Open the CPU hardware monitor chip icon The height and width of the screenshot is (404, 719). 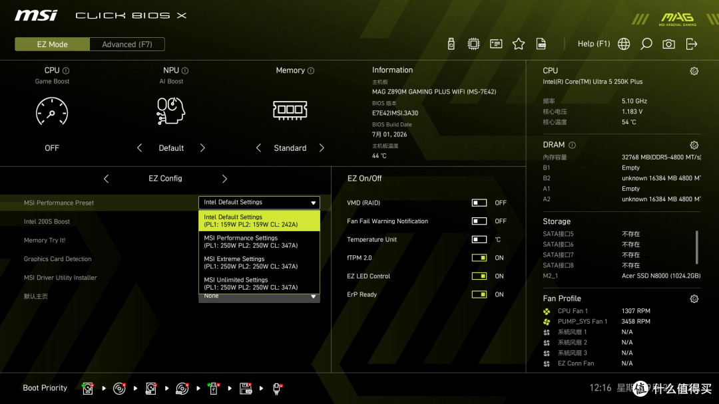point(473,44)
